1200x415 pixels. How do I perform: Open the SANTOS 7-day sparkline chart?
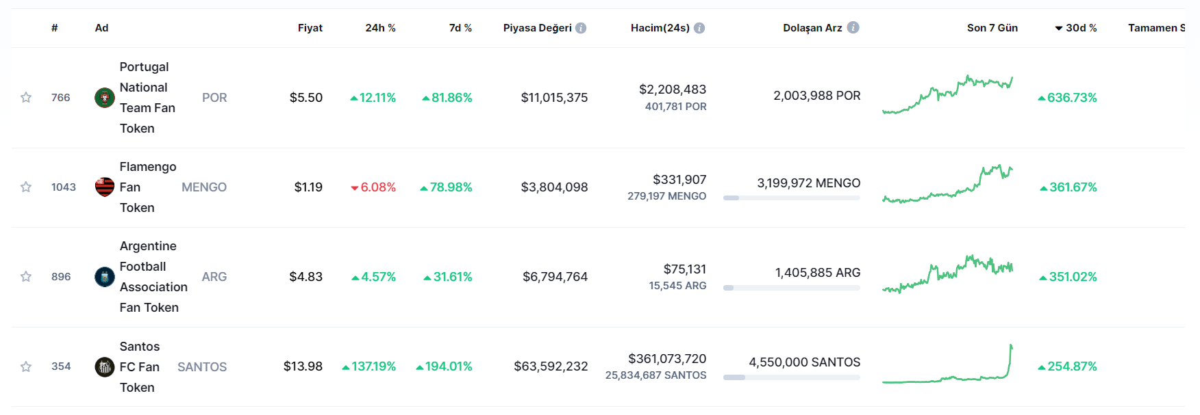tap(947, 366)
